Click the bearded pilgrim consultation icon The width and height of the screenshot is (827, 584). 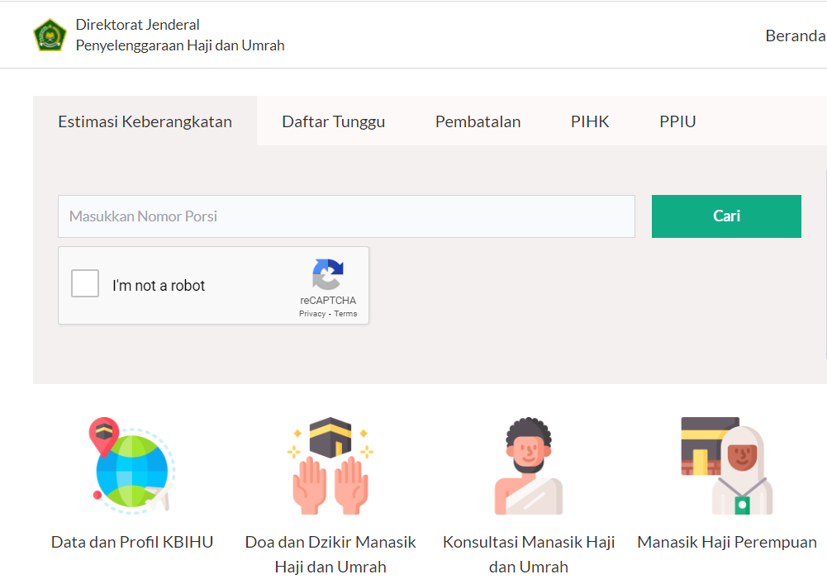click(x=529, y=466)
